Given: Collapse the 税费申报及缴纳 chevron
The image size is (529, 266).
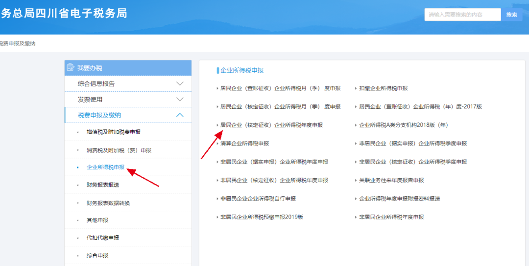Looking at the screenshot, I should coord(180,115).
